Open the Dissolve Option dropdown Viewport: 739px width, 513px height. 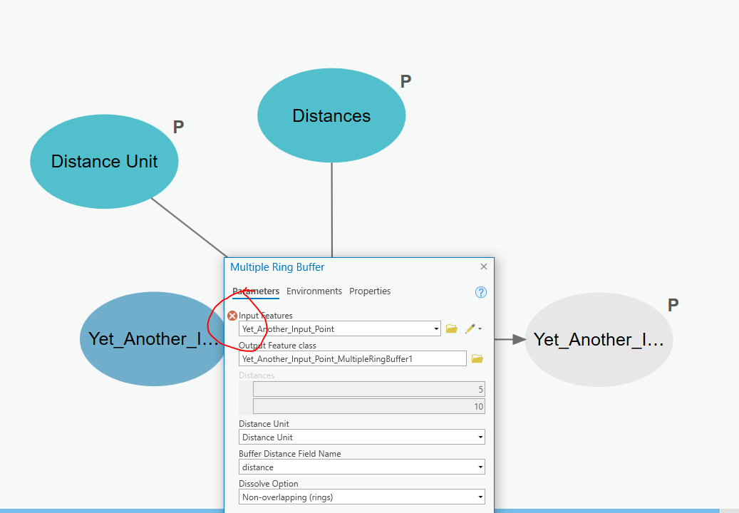(478, 497)
